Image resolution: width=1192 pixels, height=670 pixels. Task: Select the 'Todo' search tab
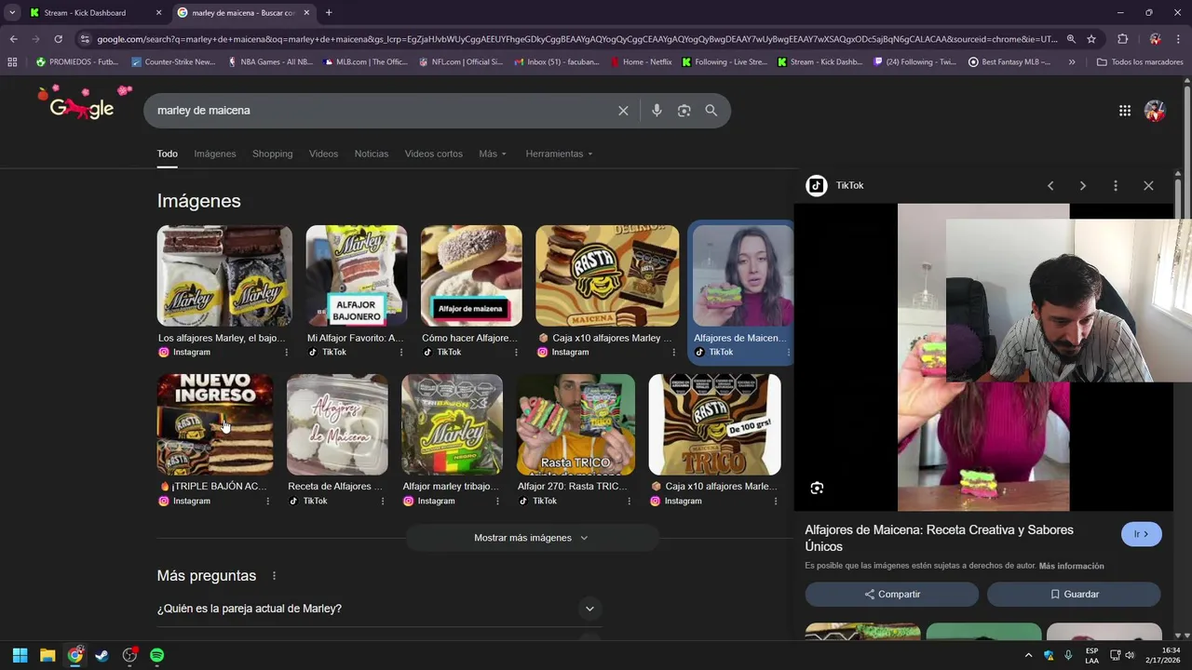(x=167, y=154)
